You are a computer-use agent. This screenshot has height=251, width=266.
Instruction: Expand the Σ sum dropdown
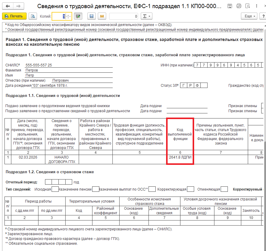[x=147, y=16]
